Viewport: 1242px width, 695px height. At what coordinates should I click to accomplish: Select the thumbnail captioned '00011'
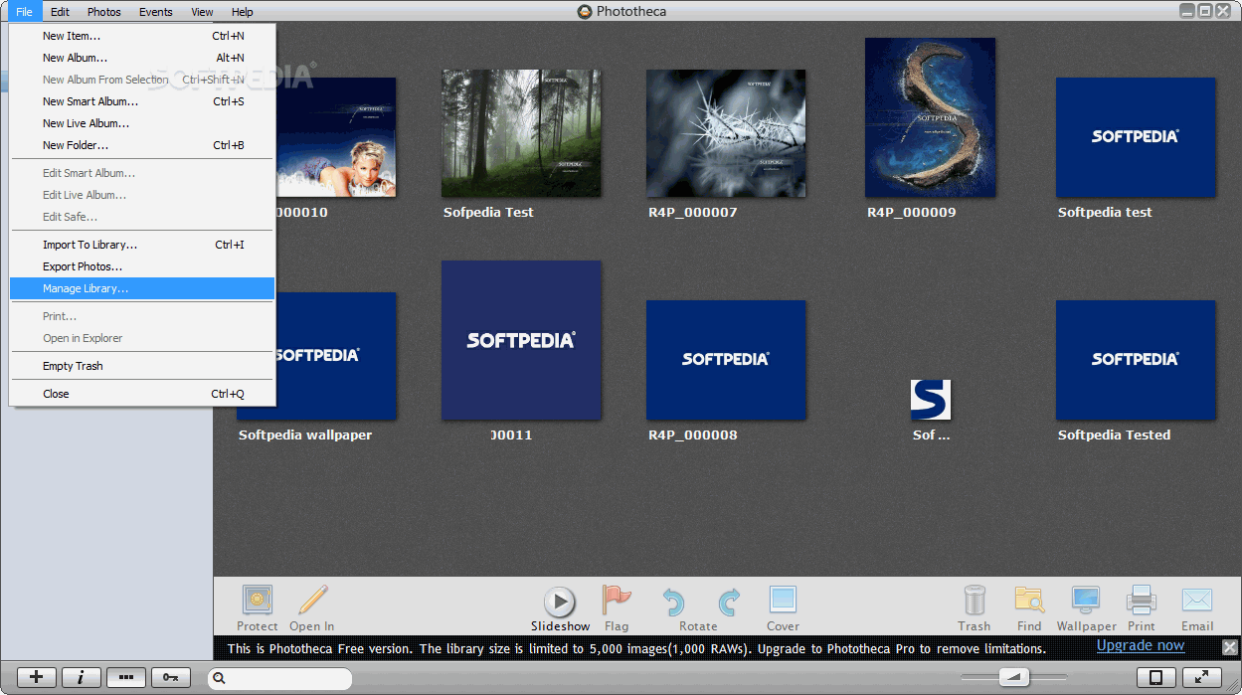[521, 340]
